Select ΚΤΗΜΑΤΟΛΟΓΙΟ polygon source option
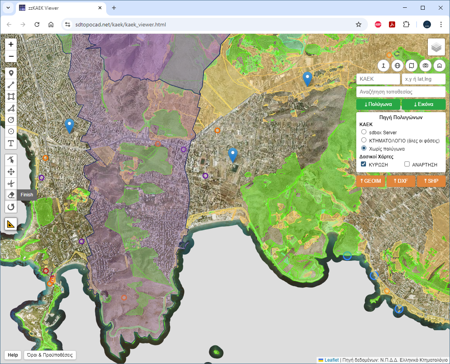 pyautogui.click(x=364, y=140)
